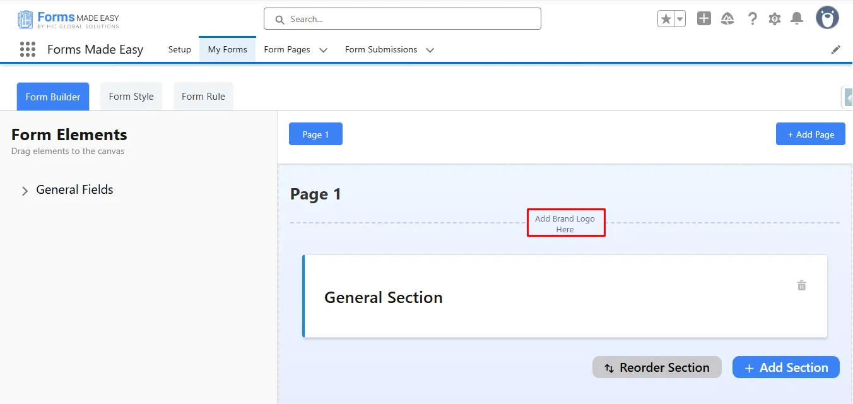
Task: Open Global Actions plus icon
Action: click(x=704, y=19)
